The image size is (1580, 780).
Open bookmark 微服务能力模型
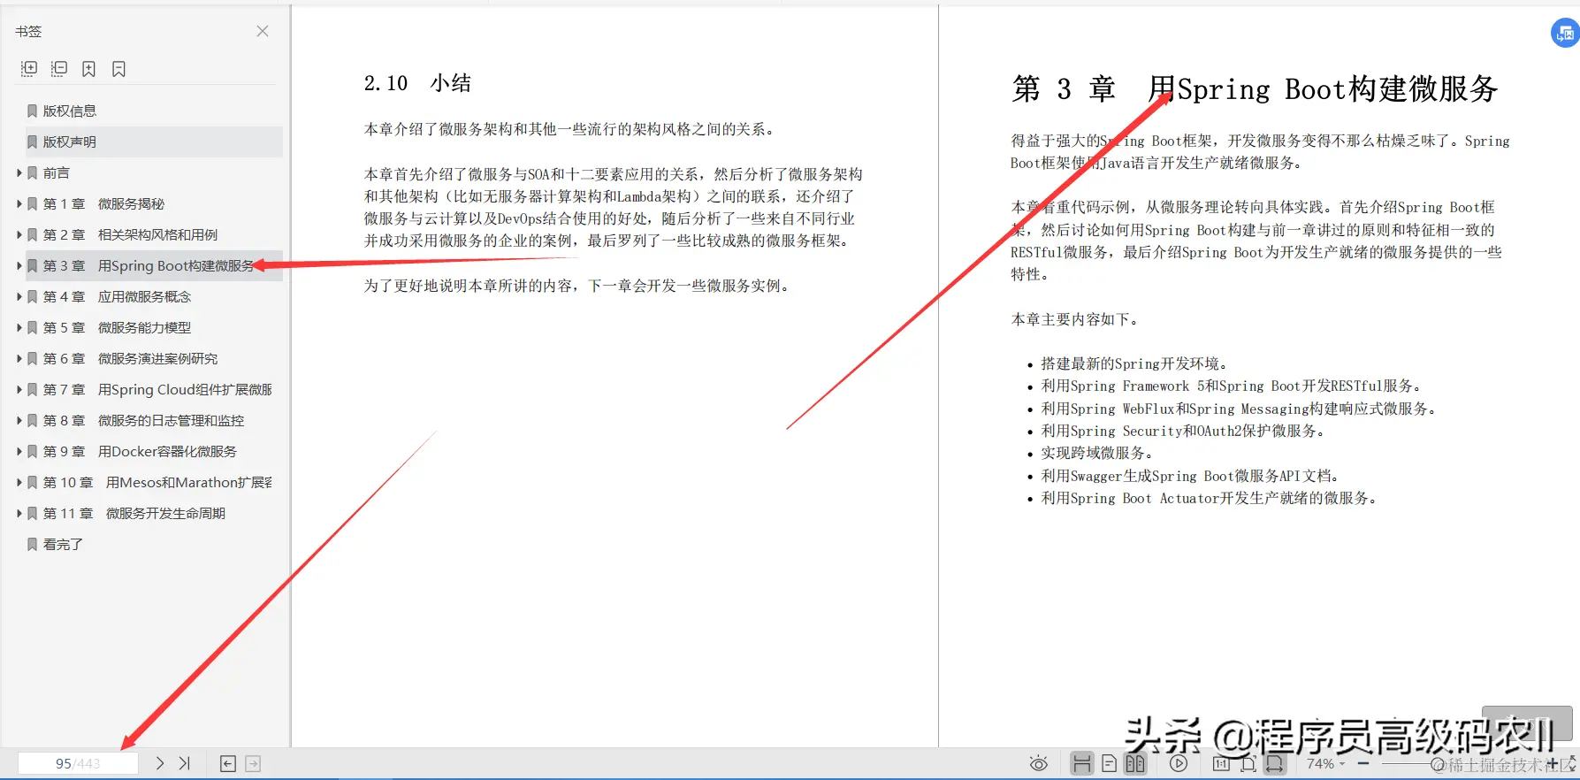144,327
